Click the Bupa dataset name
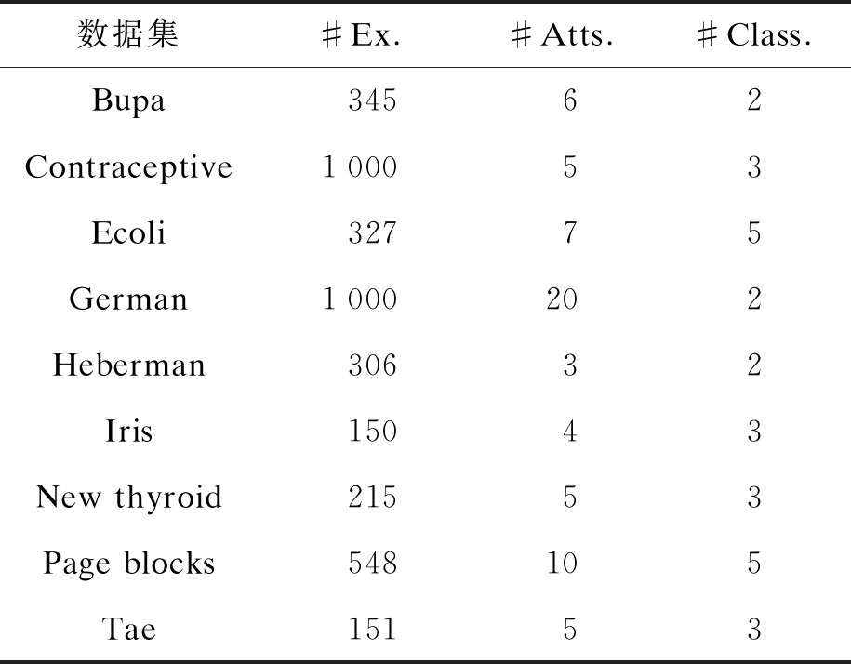 point(128,100)
